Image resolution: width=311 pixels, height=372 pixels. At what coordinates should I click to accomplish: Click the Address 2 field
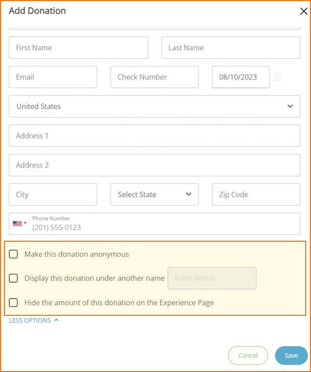coord(155,165)
